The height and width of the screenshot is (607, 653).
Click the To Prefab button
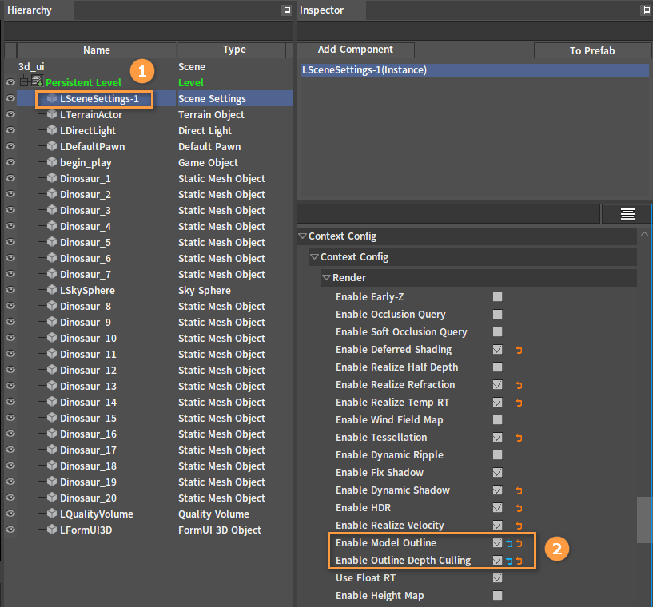pos(591,50)
